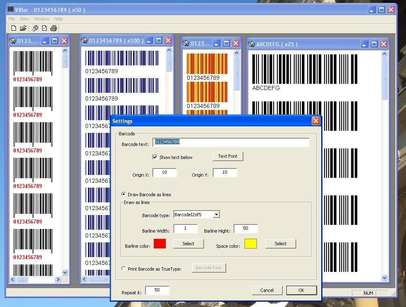
Task: Click the document icon of the red-text barcode window
Action: pyautogui.click(x=13, y=41)
